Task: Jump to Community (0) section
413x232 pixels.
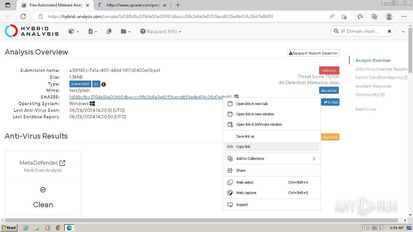Action: pyautogui.click(x=370, y=95)
